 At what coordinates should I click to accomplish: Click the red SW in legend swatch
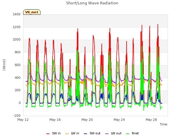[x=48, y=134]
